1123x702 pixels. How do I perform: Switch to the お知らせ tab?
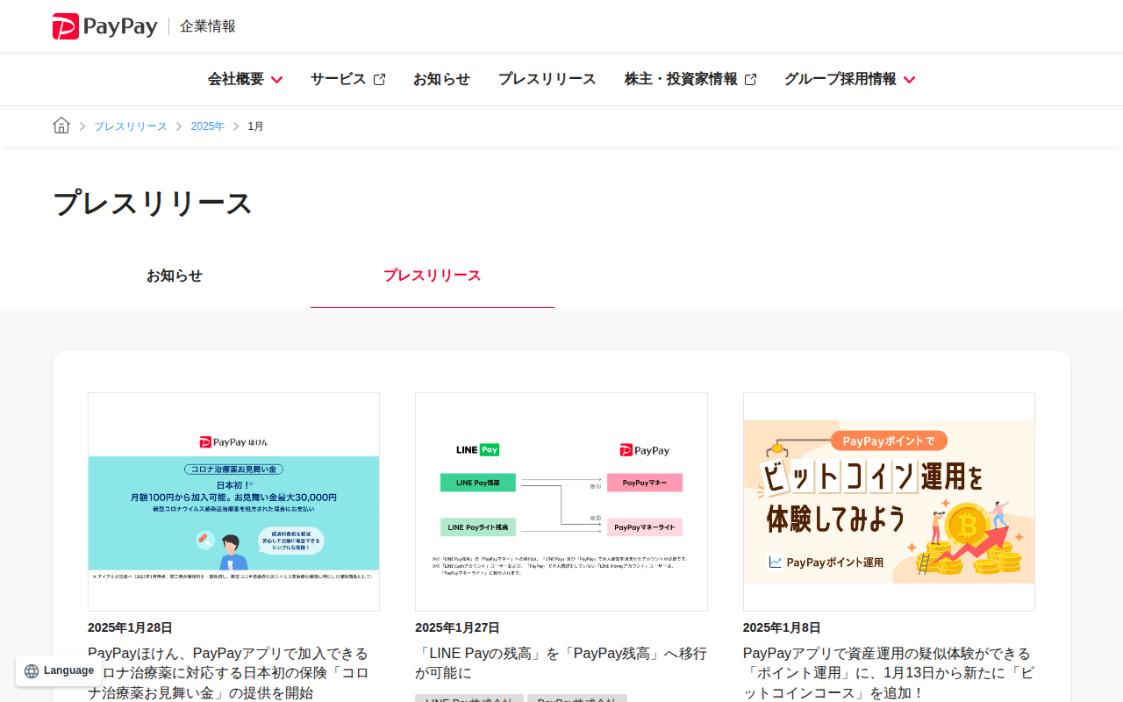click(175, 276)
